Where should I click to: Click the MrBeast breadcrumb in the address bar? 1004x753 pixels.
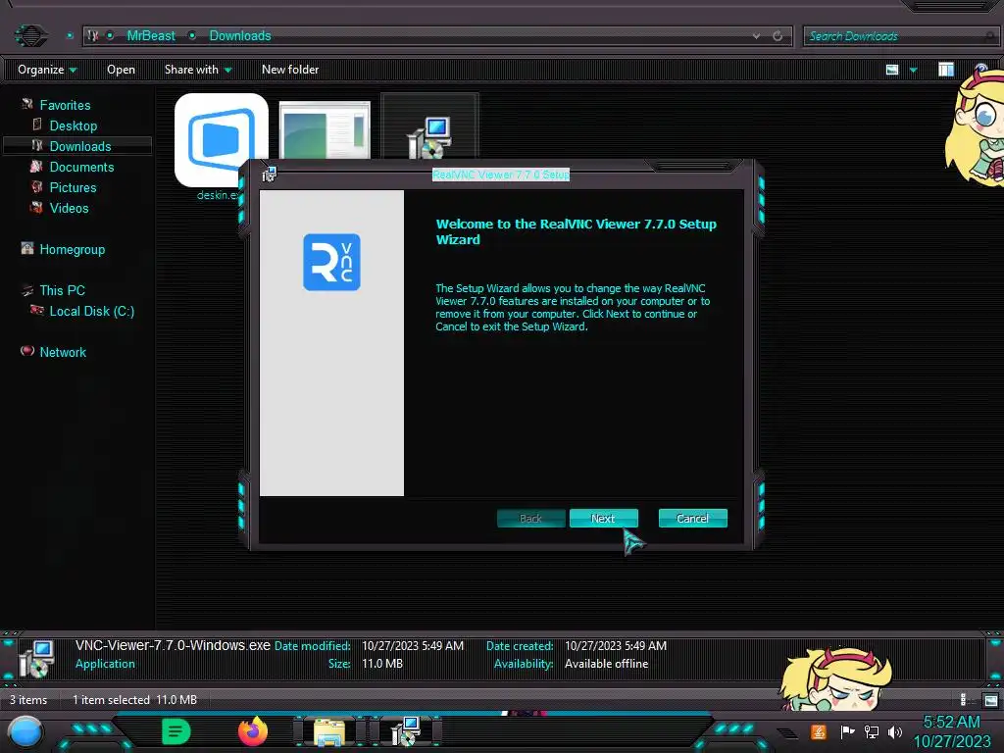click(x=150, y=36)
